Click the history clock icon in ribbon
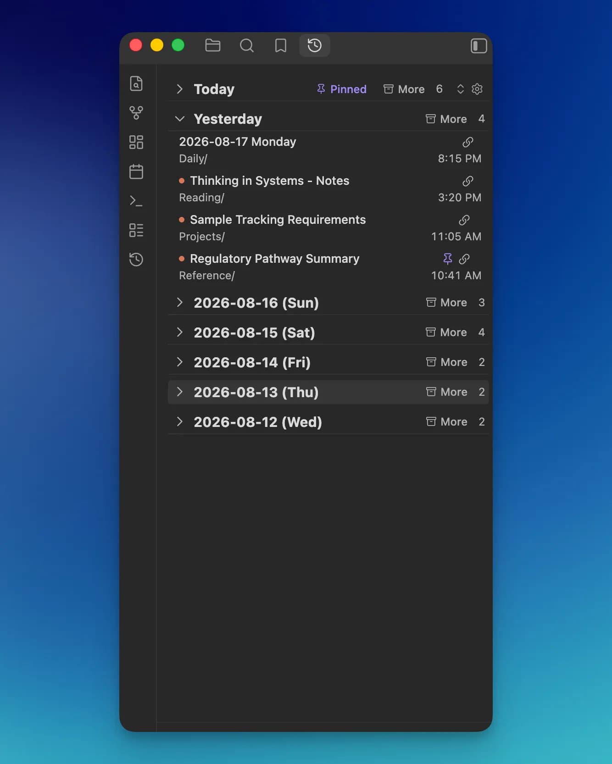612x764 pixels. tap(136, 260)
